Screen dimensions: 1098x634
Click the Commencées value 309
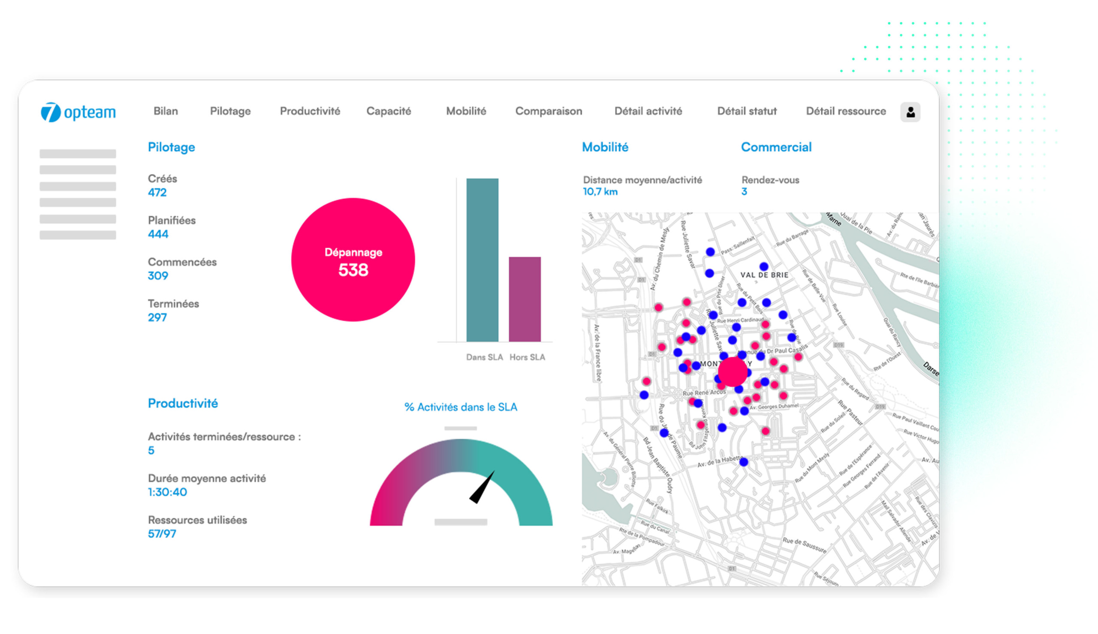[x=158, y=276]
